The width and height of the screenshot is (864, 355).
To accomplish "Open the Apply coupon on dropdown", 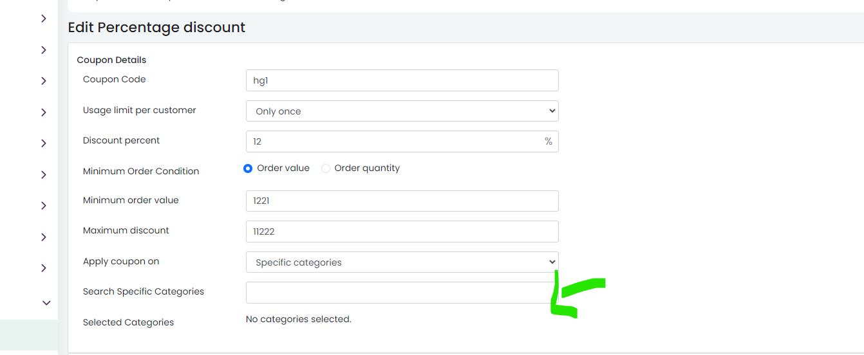I will point(402,262).
